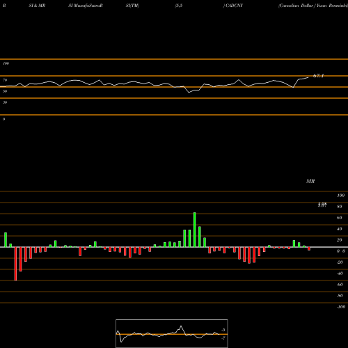Click the -100 label on MR axis
The width and height of the screenshot is (348, 348).
(340, 307)
